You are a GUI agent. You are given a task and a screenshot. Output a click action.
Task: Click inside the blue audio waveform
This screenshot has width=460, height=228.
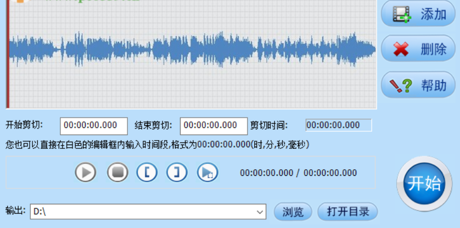192,49
